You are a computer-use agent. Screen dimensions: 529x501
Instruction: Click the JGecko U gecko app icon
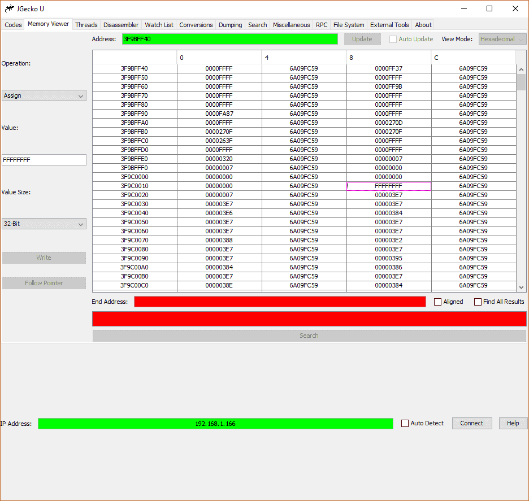[9, 8]
